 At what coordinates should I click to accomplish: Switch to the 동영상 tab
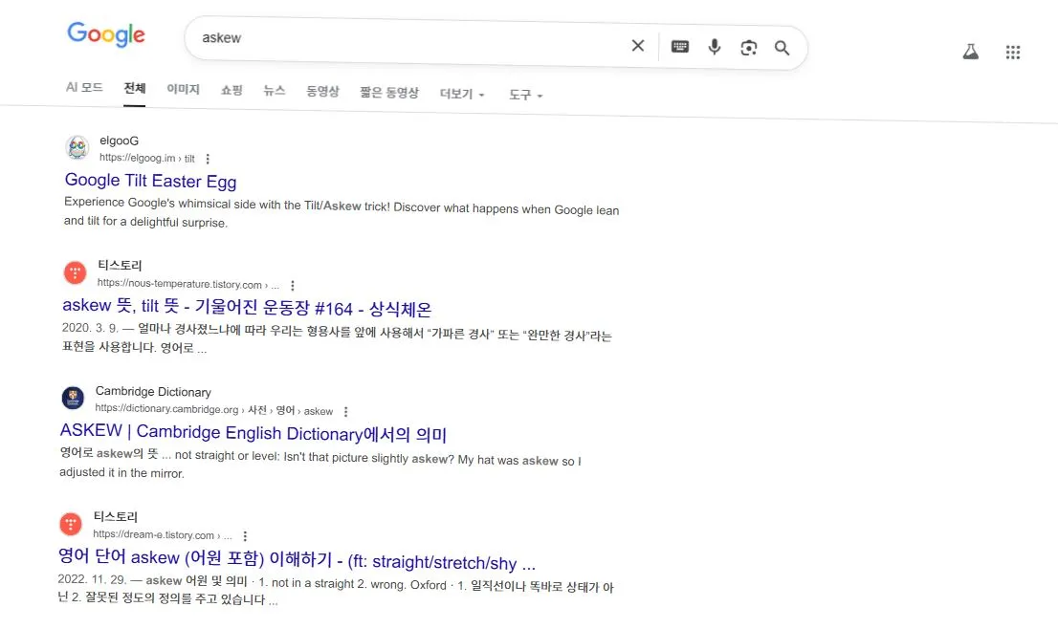tap(322, 89)
